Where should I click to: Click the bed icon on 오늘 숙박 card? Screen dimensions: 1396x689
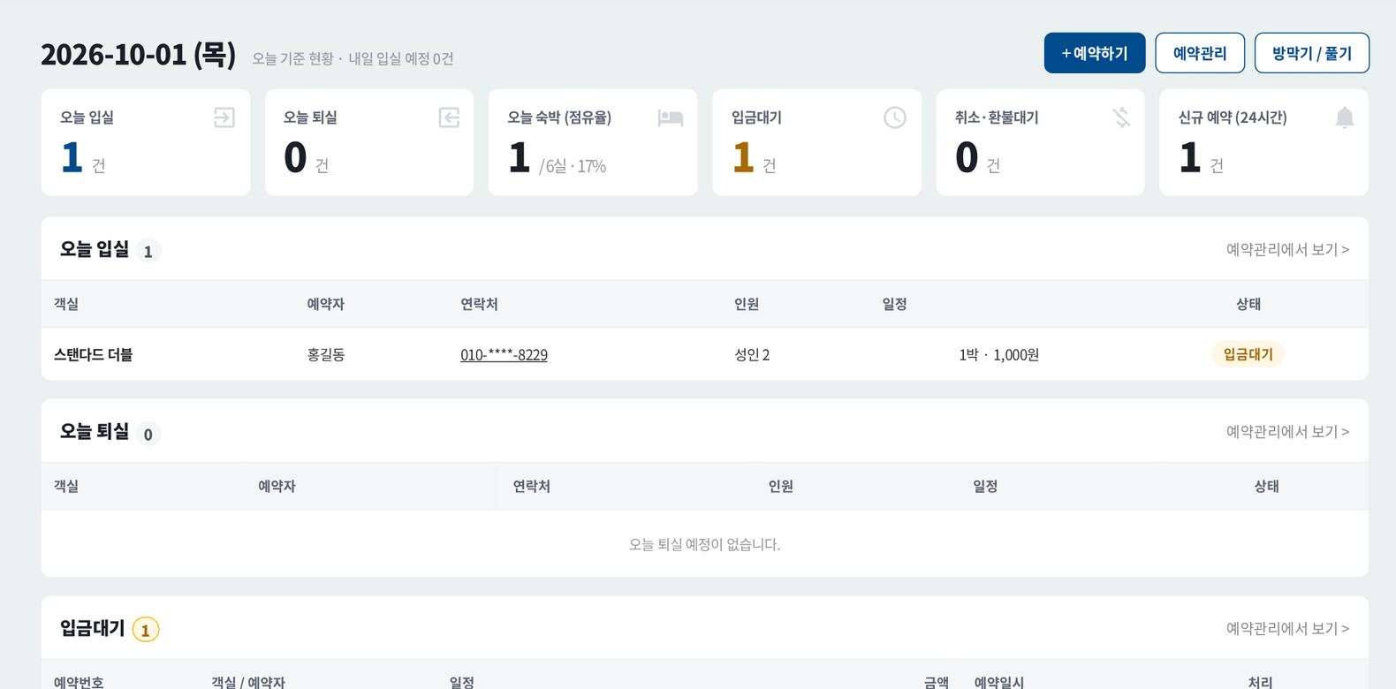(x=671, y=117)
